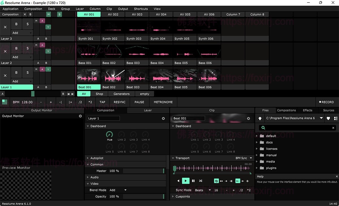Open the Blend Mode Add dropdown
Viewport: 339px width, 206px height.
tap(118, 190)
